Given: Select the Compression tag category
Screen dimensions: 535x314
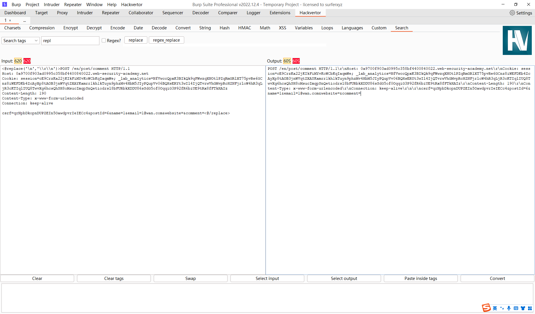Looking at the screenshot, I should tap(42, 28).
